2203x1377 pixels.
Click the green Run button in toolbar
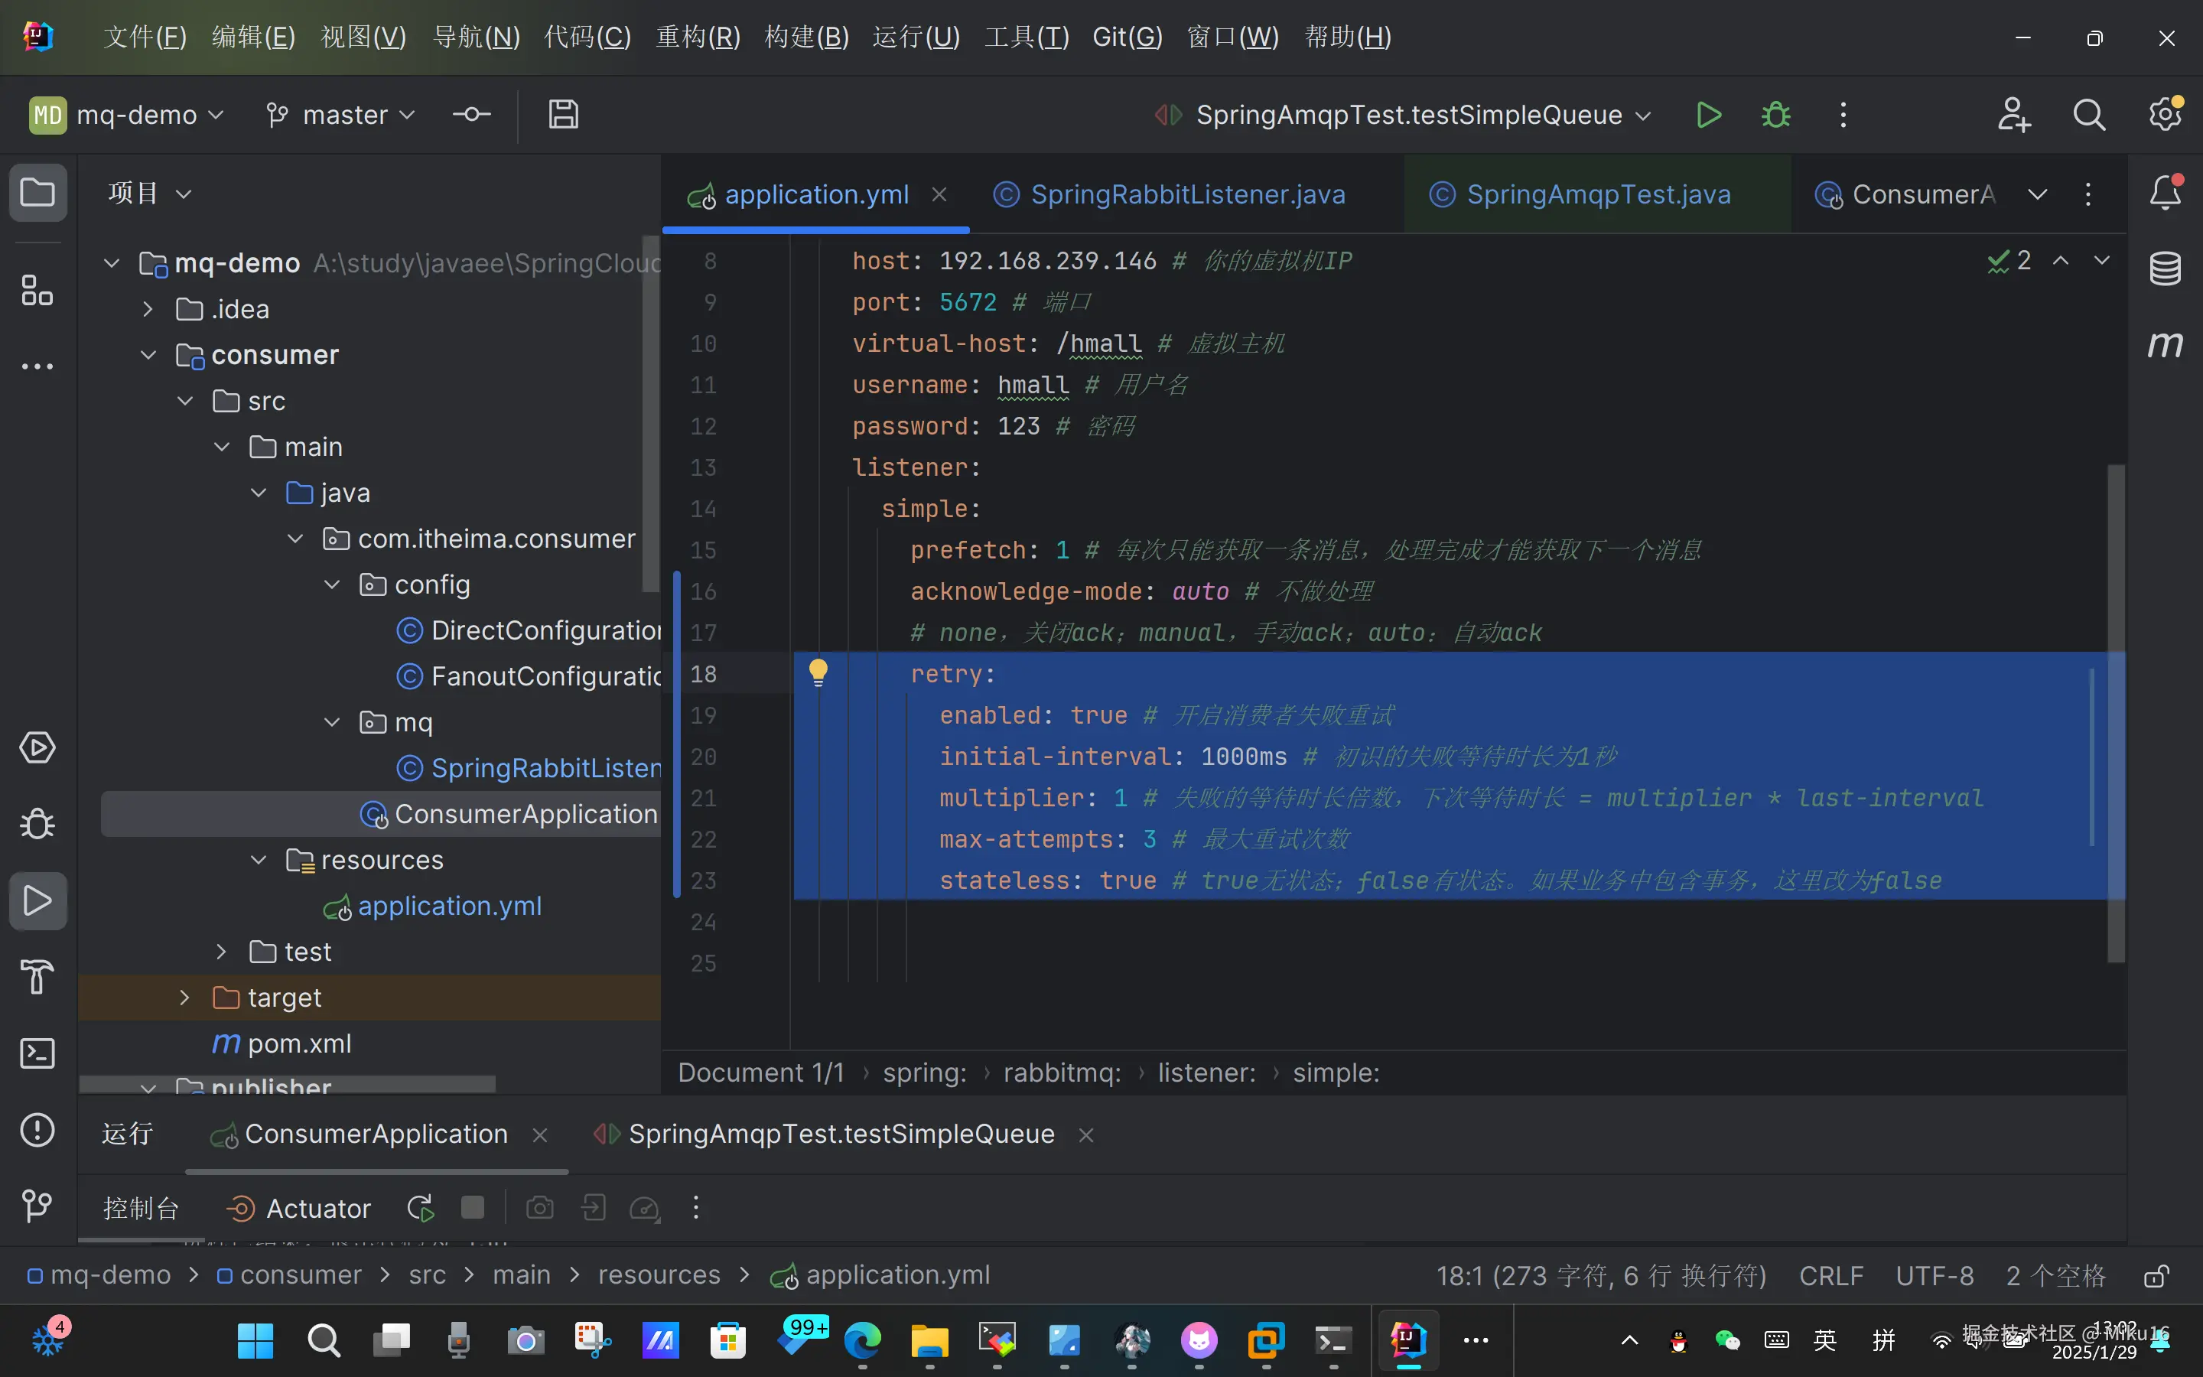[x=1709, y=115]
